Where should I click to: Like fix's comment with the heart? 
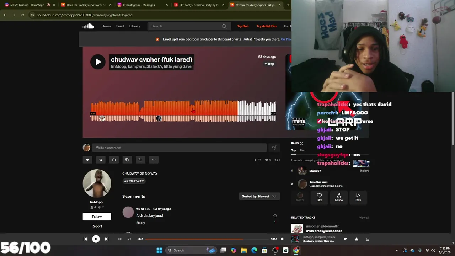(275, 216)
